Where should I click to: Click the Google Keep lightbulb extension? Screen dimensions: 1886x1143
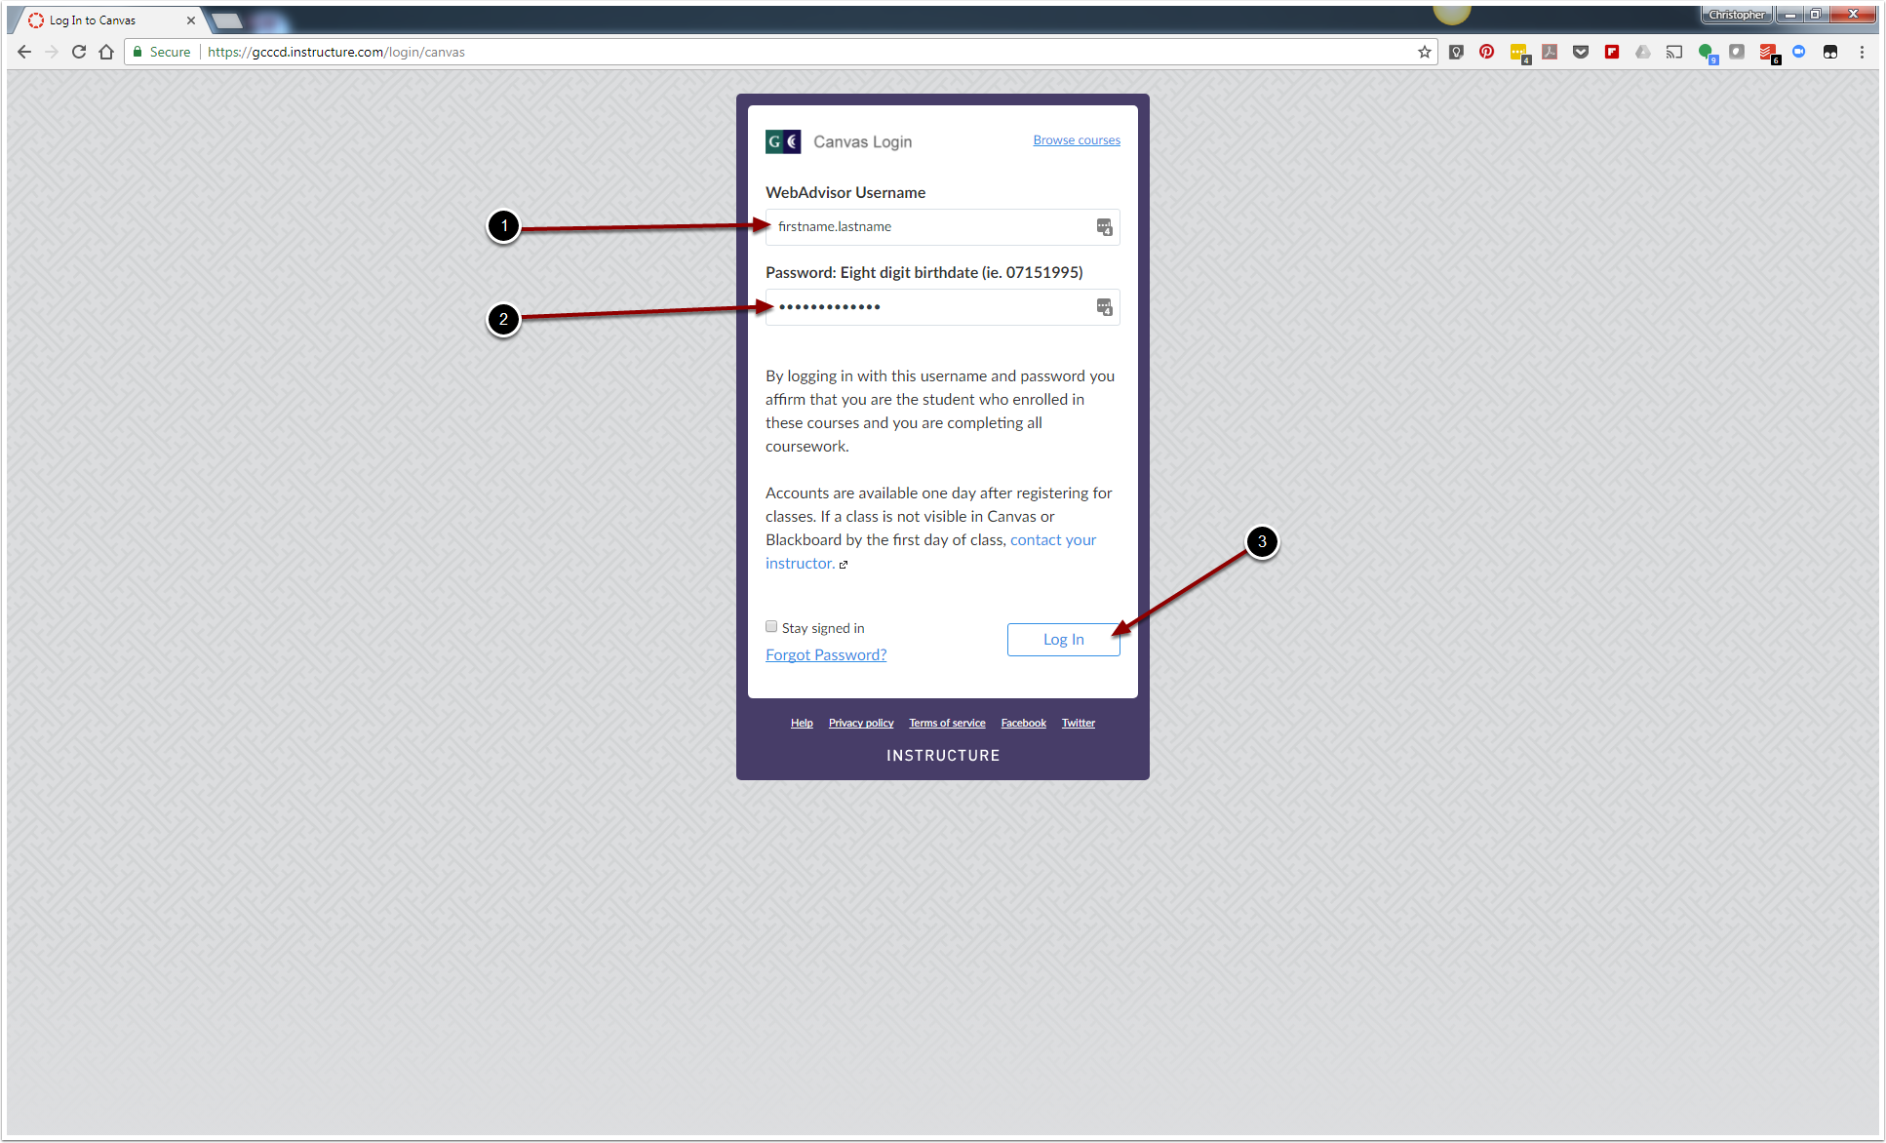click(x=1456, y=52)
